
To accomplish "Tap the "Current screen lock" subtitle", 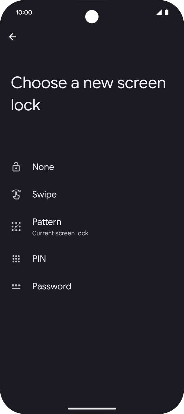I will pos(60,233).
